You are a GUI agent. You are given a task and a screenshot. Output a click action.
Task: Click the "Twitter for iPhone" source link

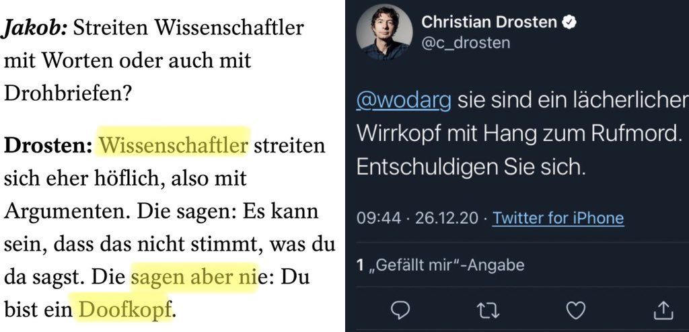pos(558,218)
